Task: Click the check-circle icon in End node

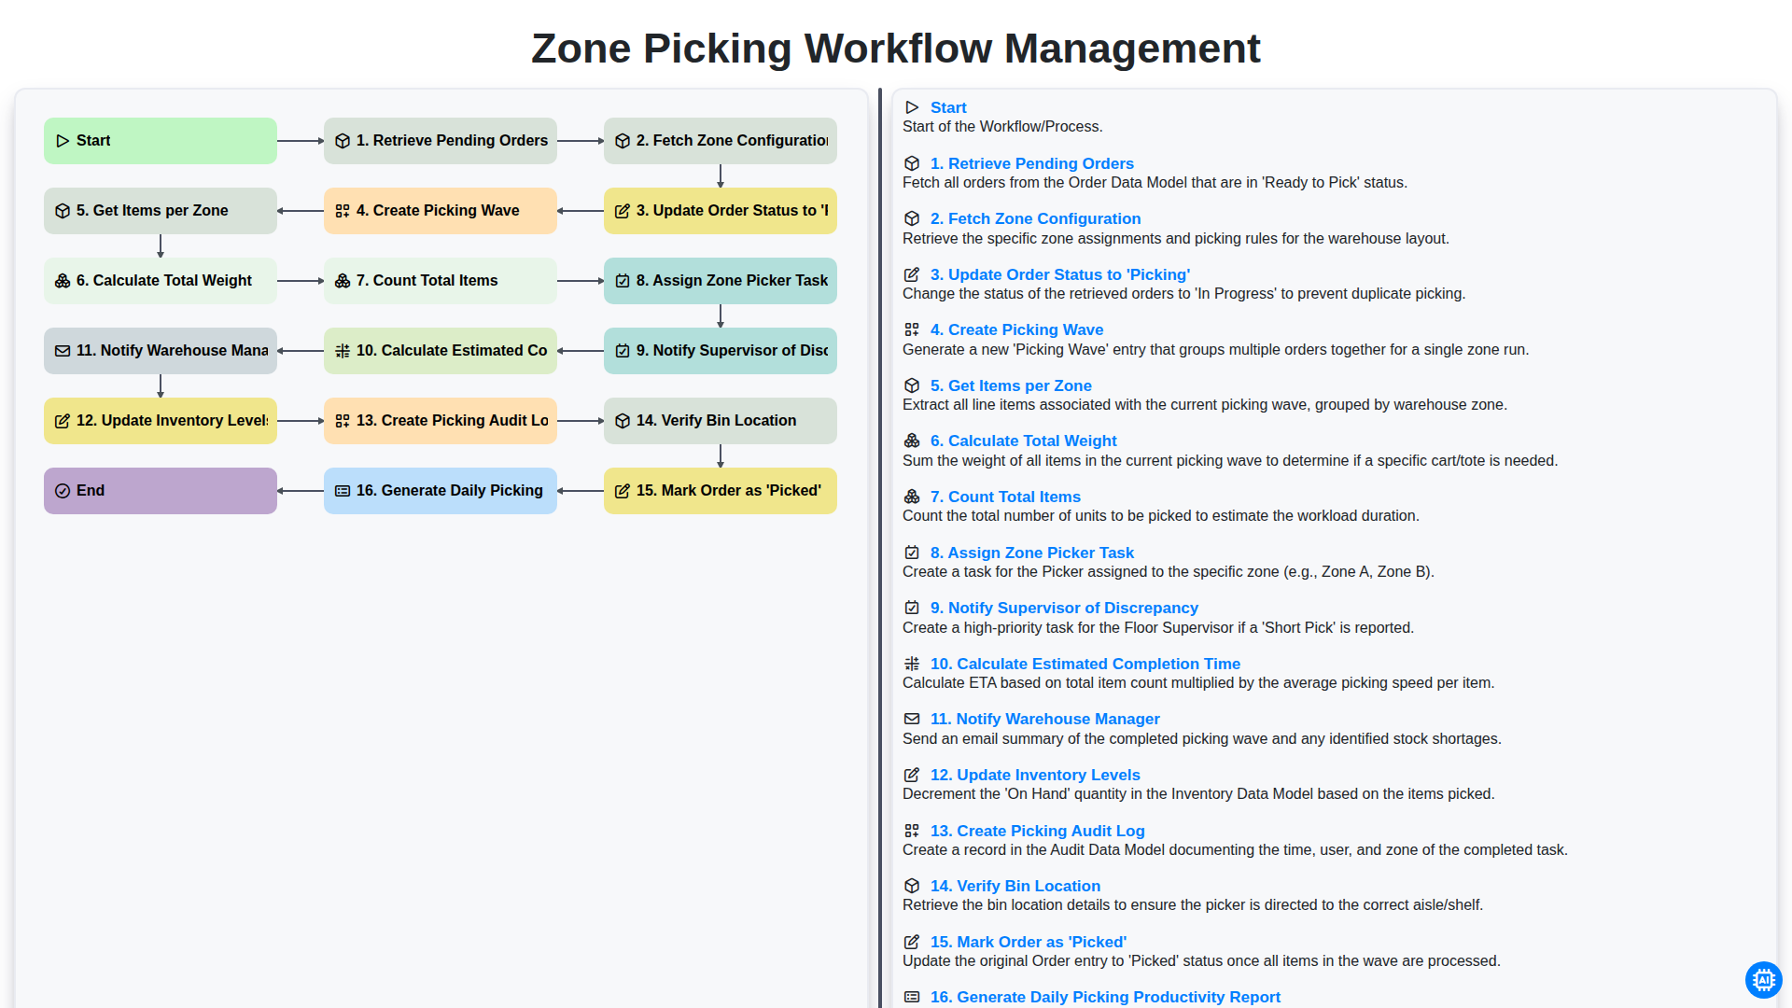Action: (63, 491)
